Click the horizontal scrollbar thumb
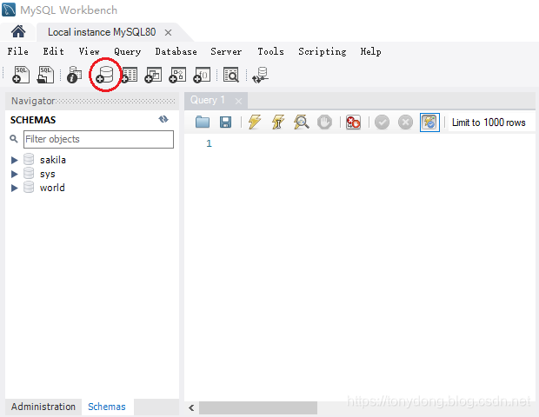This screenshot has height=417, width=539. 258,407
